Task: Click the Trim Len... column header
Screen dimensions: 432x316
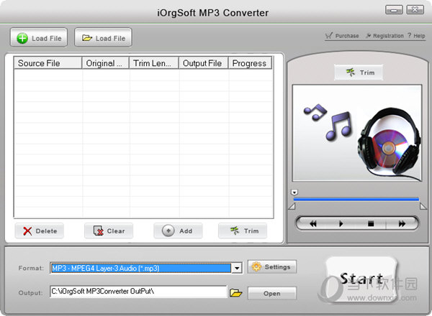Action: (x=154, y=63)
